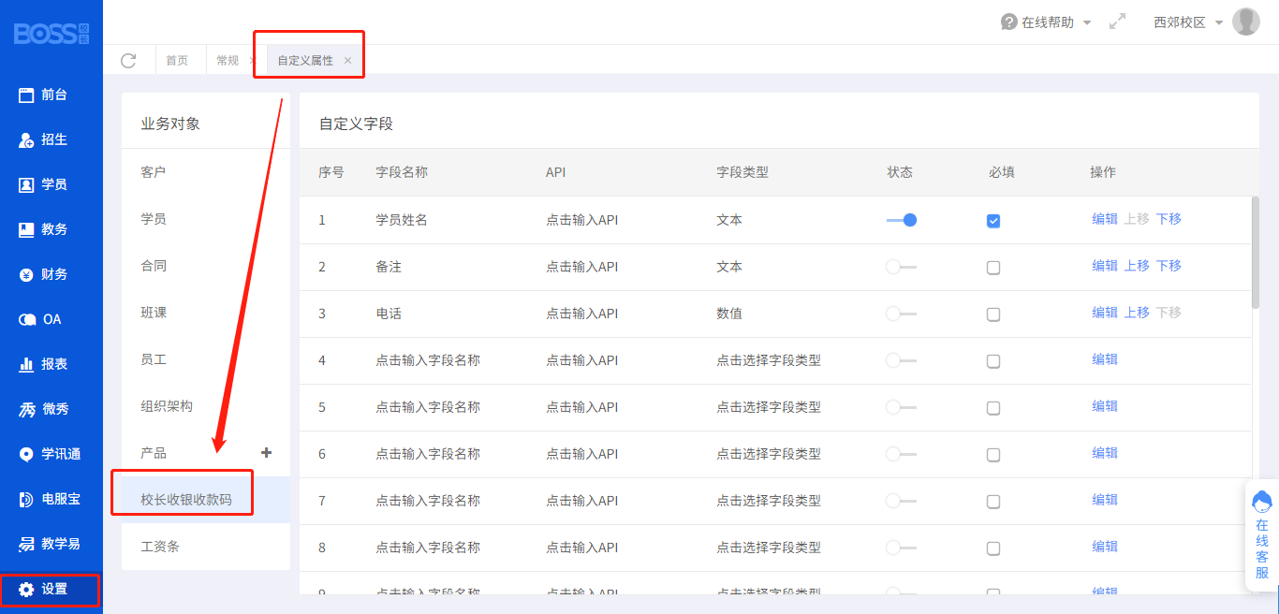
Task: Click the refresh icon beside 首页 tab
Action: [x=128, y=60]
